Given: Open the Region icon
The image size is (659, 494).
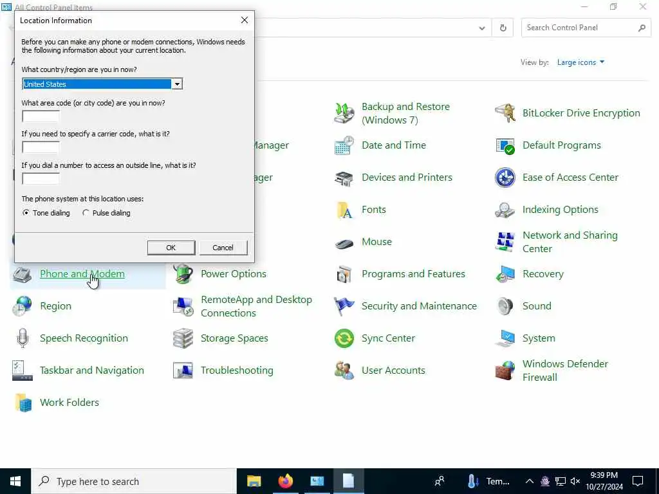Looking at the screenshot, I should [x=23, y=306].
